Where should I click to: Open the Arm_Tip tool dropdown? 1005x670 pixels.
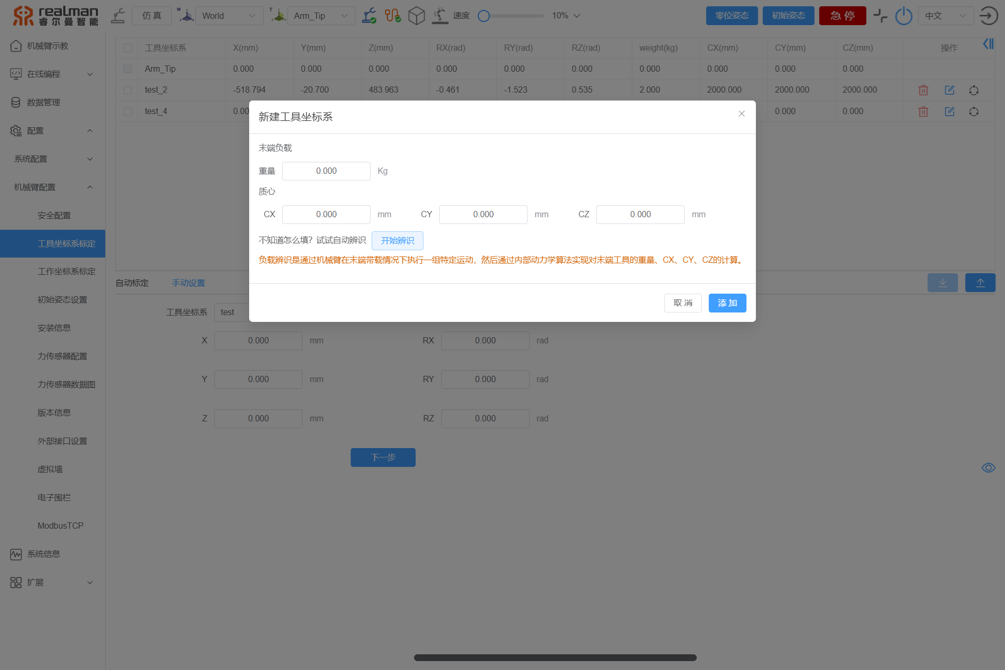tap(321, 16)
